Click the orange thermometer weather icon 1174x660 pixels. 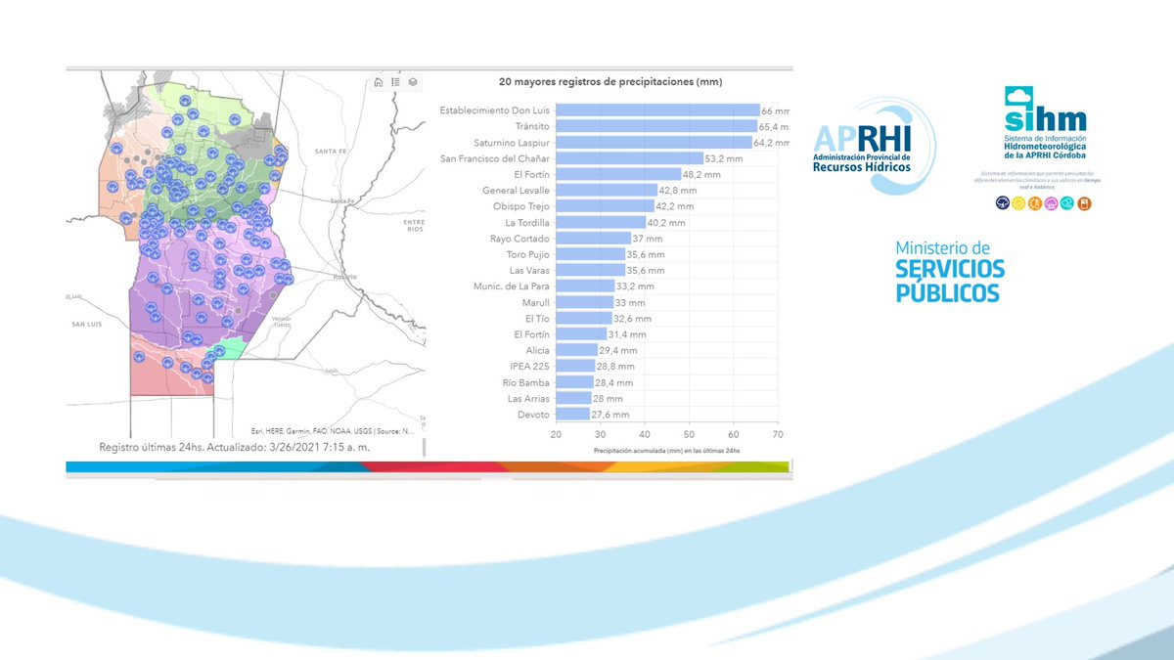1035,202
